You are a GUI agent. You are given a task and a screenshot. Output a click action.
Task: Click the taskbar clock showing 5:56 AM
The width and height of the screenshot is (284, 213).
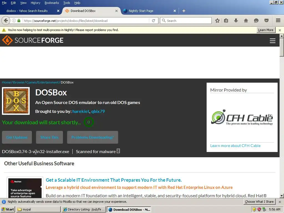(275, 209)
